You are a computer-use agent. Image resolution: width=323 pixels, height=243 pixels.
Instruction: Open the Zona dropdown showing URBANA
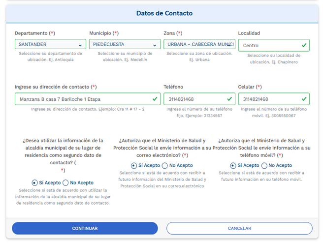click(199, 44)
